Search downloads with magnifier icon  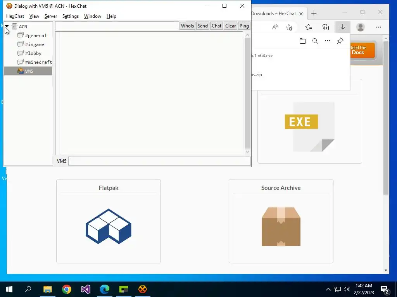[x=315, y=41]
